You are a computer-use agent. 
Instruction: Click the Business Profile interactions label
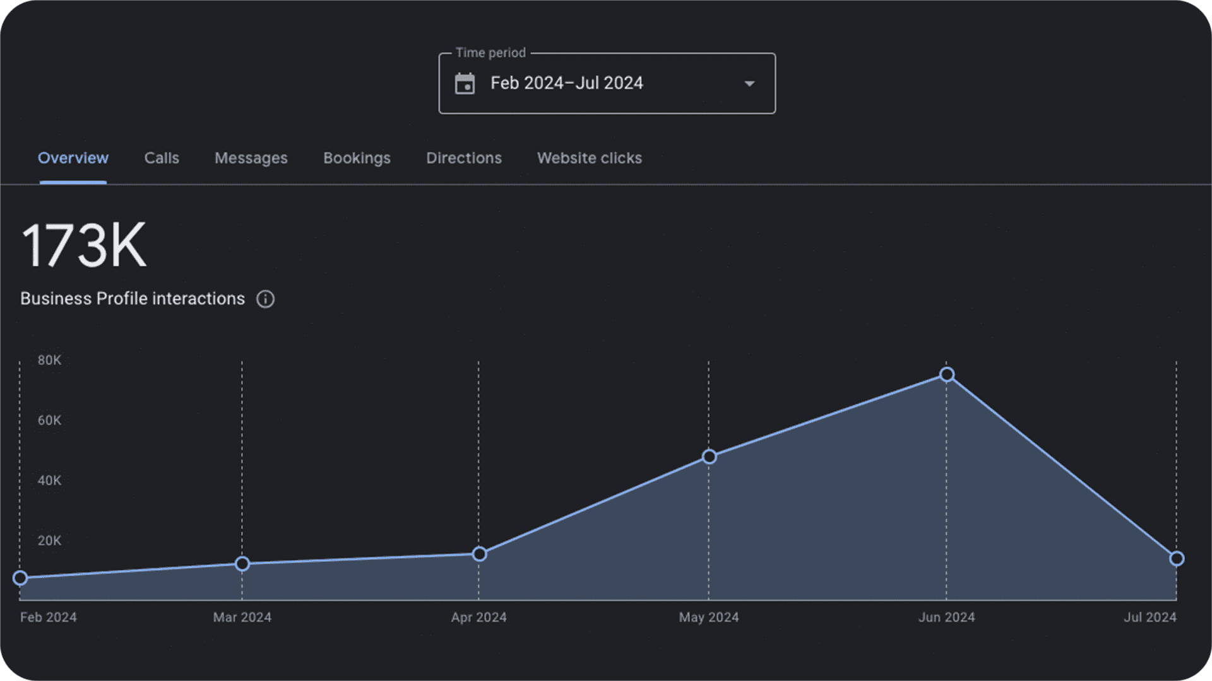pyautogui.click(x=133, y=299)
